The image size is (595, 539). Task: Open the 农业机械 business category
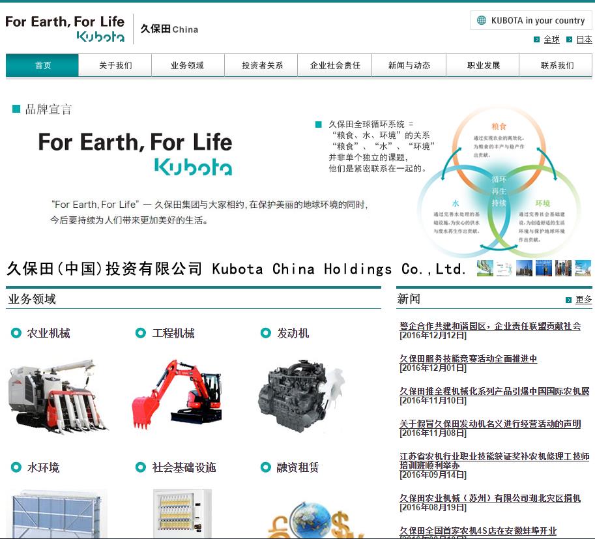[x=49, y=333]
